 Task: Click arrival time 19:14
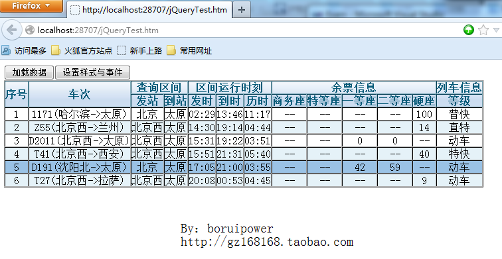coord(230,127)
